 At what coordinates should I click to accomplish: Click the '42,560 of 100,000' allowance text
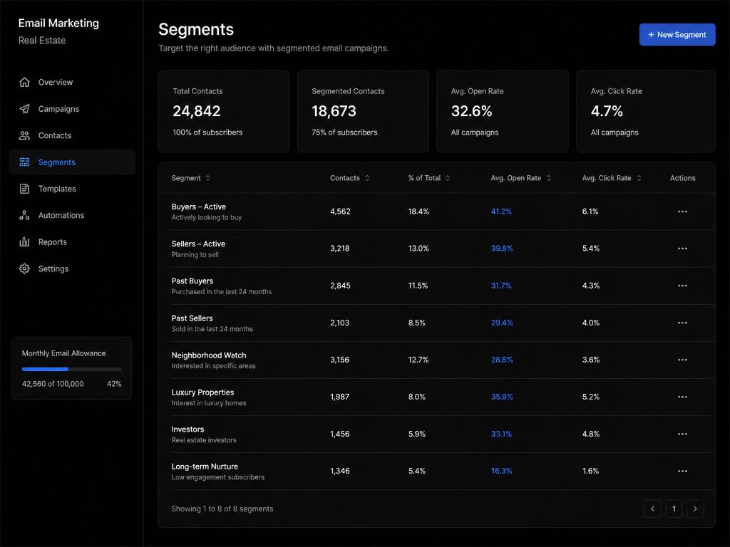coord(53,384)
